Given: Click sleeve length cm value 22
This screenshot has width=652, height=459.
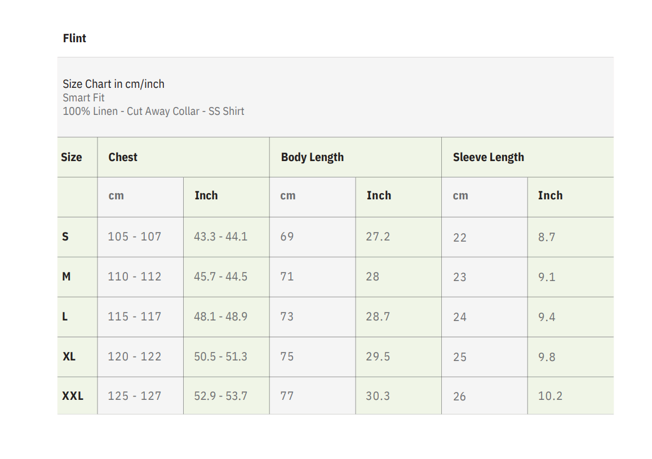Looking at the screenshot, I should [460, 237].
